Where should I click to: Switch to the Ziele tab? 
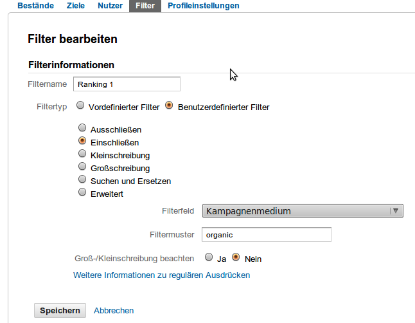(x=75, y=6)
